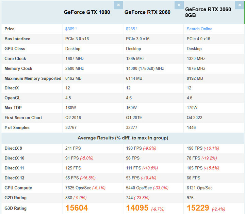This screenshot has height=214, width=245.
Task: Click the Memory Clock row label
Action: (18, 68)
